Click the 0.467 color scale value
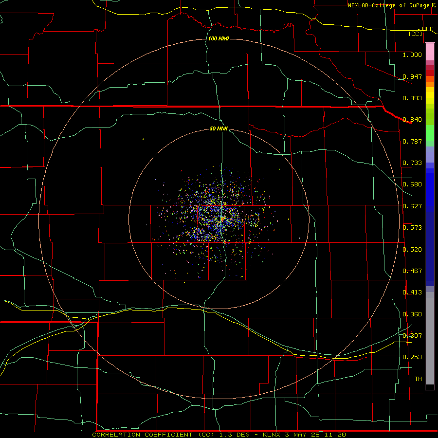The height and width of the screenshot is (438, 438). [x=412, y=271]
